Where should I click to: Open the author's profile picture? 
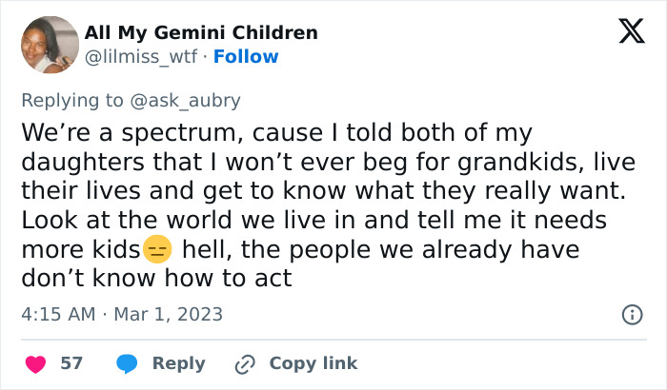50,45
